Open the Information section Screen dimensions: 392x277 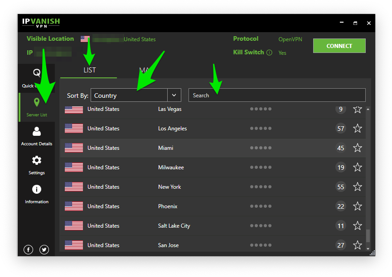pyautogui.click(x=37, y=194)
